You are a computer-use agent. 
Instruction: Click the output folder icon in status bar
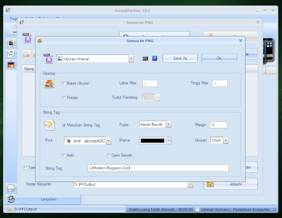click(10, 209)
